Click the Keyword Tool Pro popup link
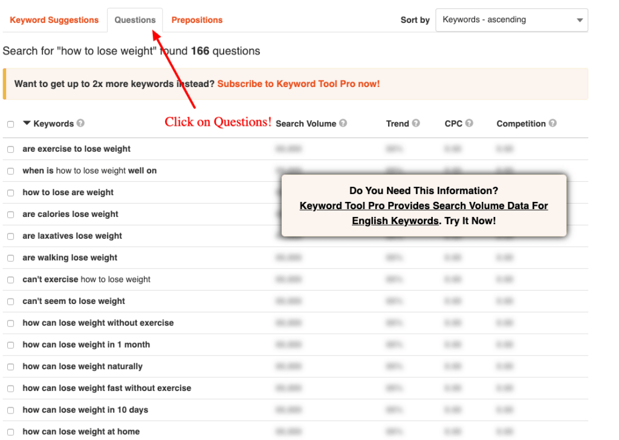 (x=424, y=206)
